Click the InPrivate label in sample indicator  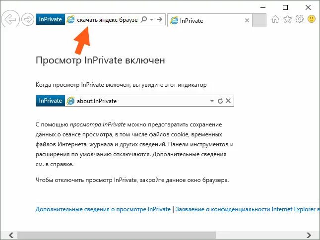pos(51,101)
